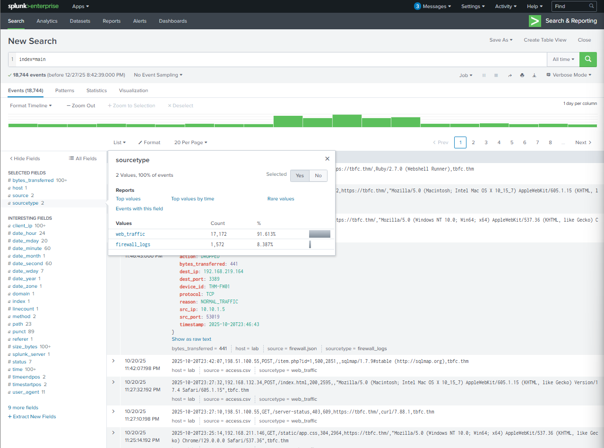Viewport: 604px width, 448px height.
Task: Set Selected to No for sourcetype
Action: (318, 175)
